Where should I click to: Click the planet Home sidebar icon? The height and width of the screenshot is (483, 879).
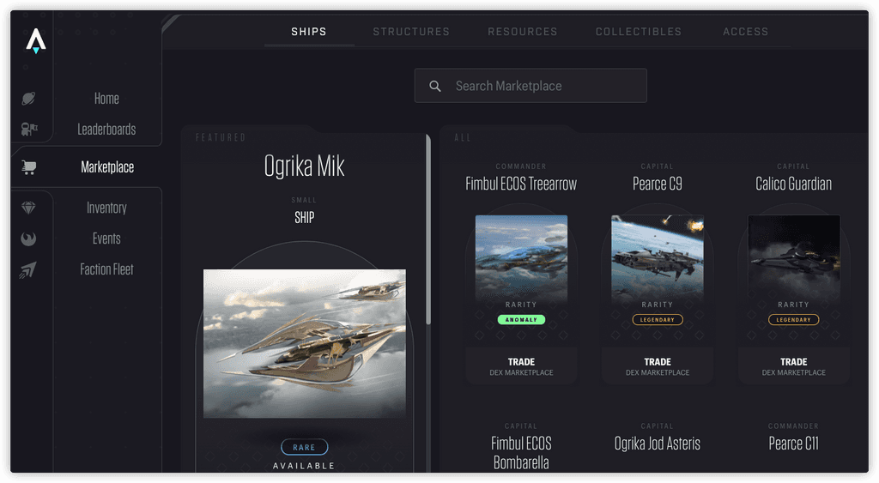(28, 99)
